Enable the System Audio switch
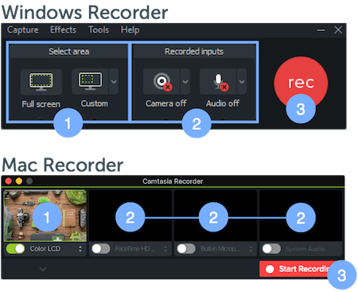Viewport: 358px width, 292px height. click(271, 249)
